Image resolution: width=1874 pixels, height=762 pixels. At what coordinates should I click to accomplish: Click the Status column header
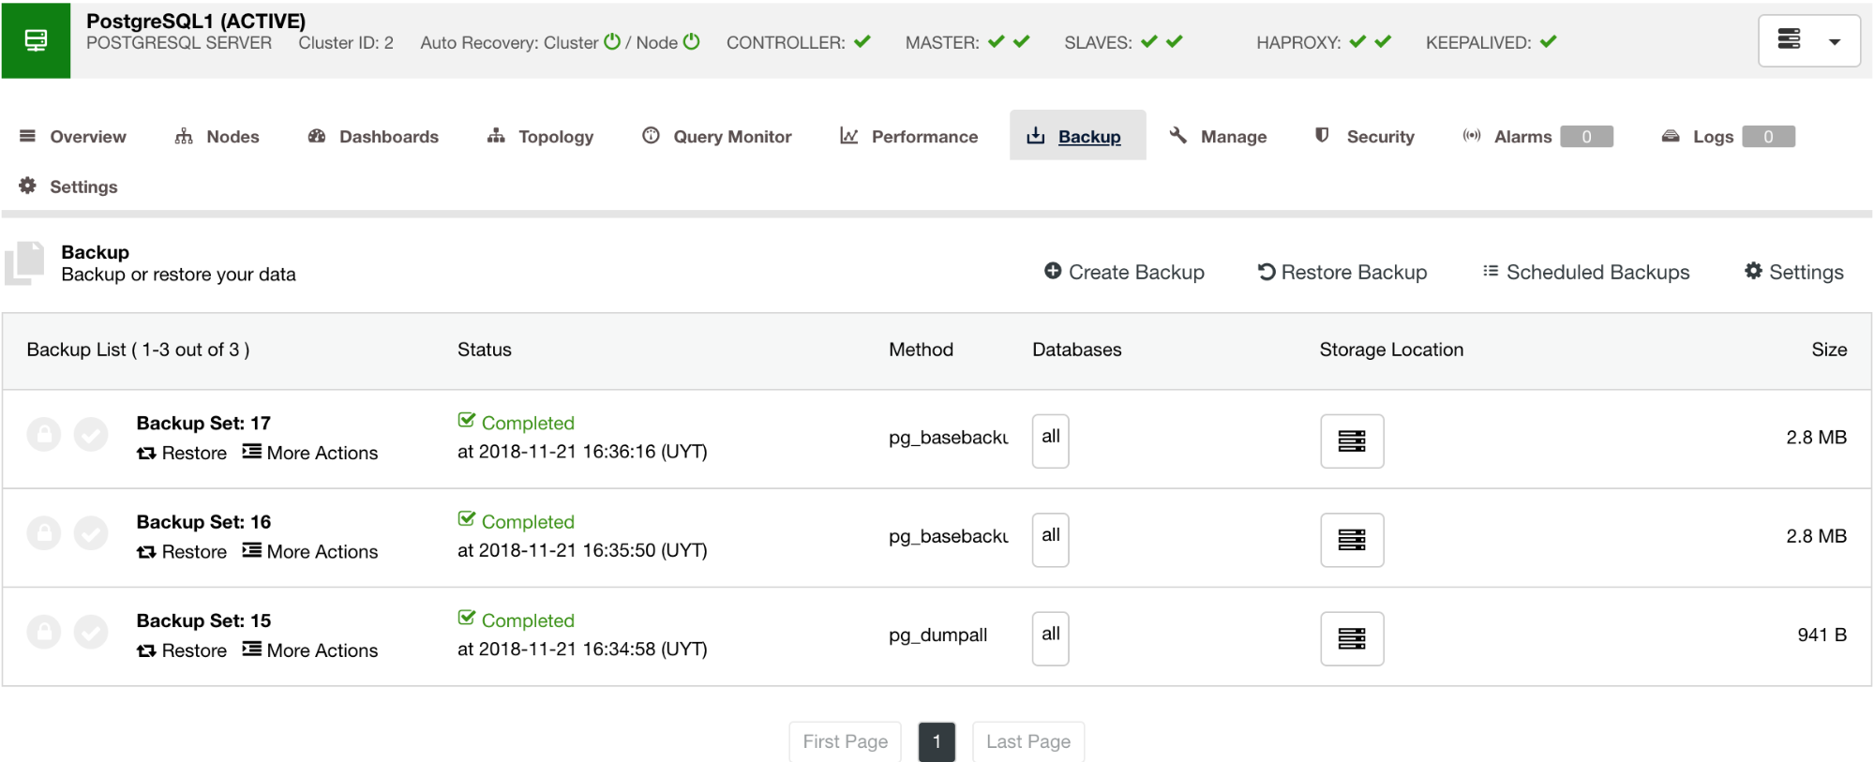click(x=484, y=350)
